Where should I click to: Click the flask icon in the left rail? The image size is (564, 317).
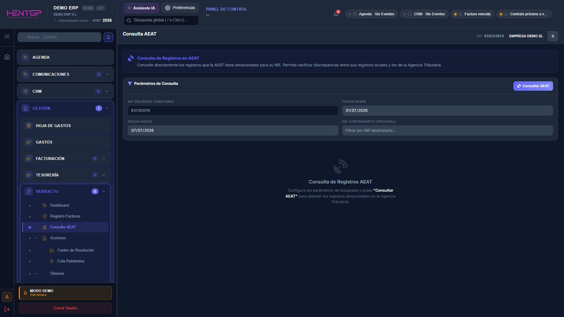point(7,297)
